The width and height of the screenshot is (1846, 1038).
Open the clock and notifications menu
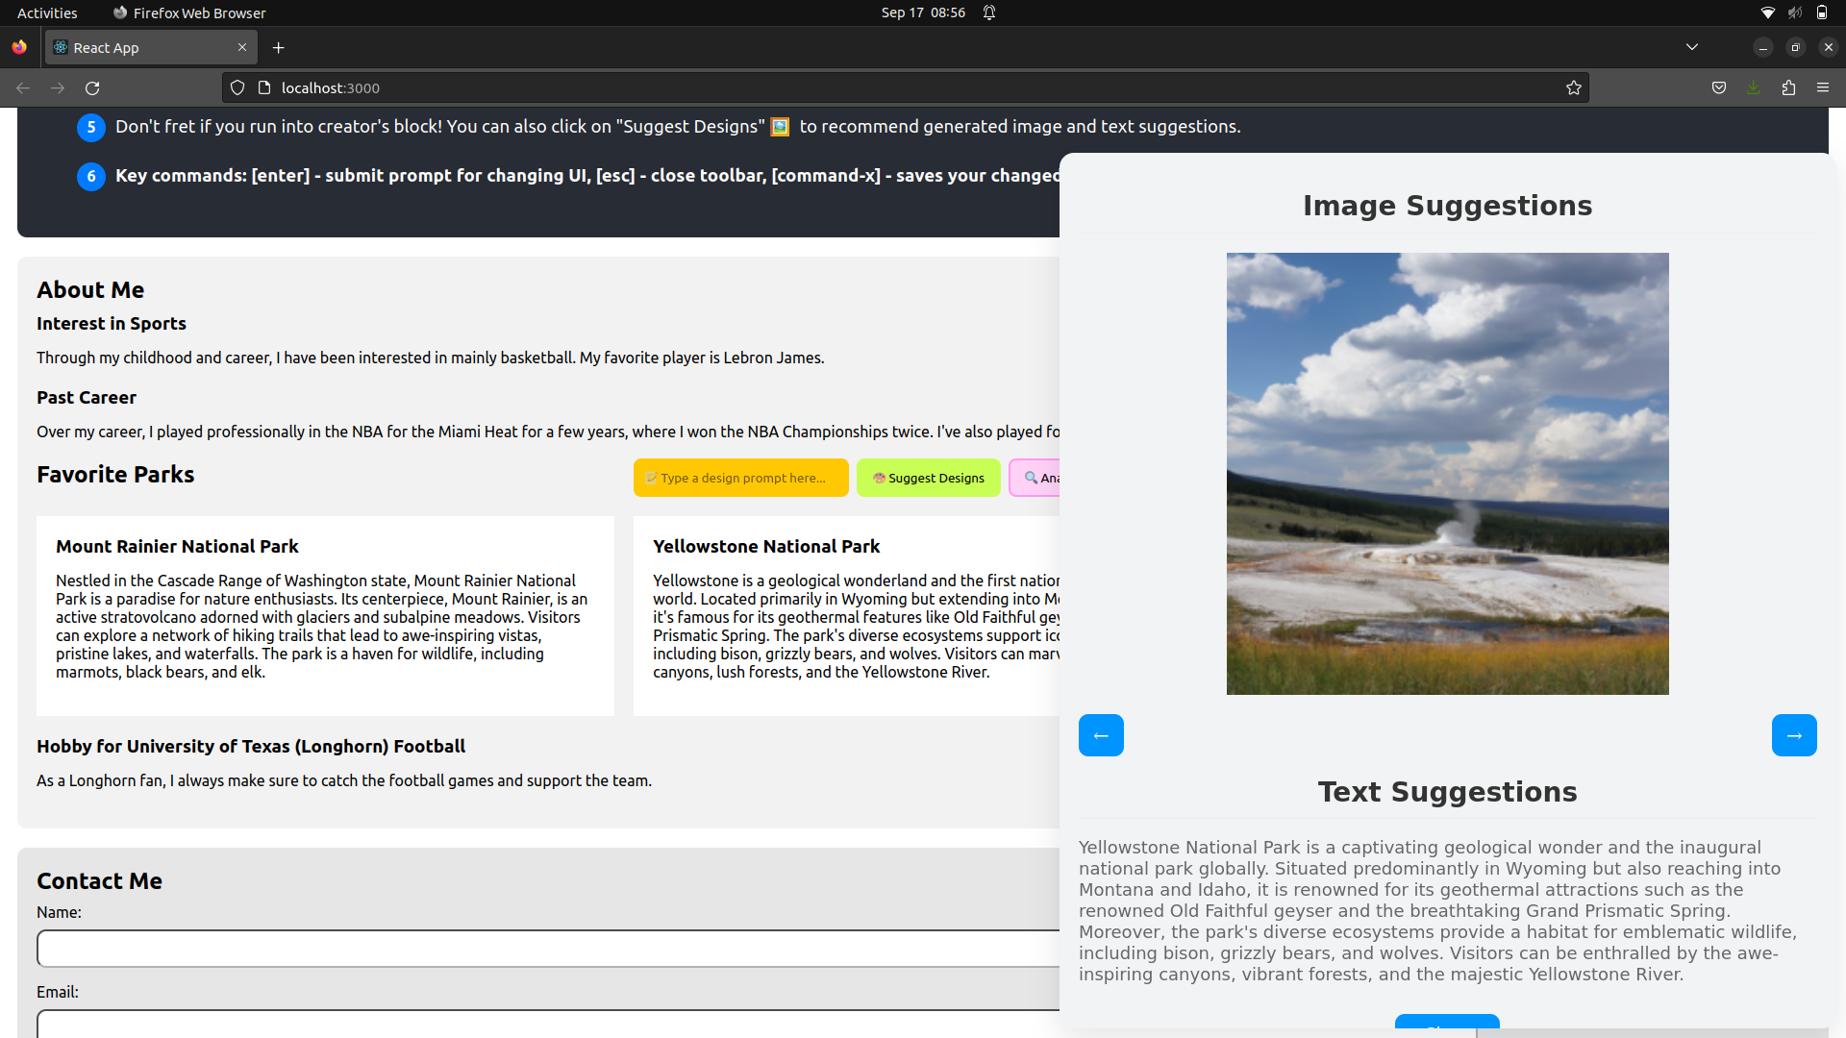pos(923,12)
